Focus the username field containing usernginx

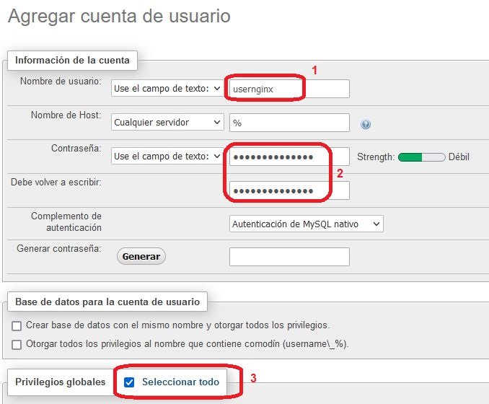[x=288, y=88]
